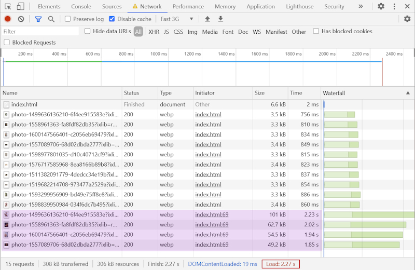Toggle the device toolbar icon

point(21,6)
